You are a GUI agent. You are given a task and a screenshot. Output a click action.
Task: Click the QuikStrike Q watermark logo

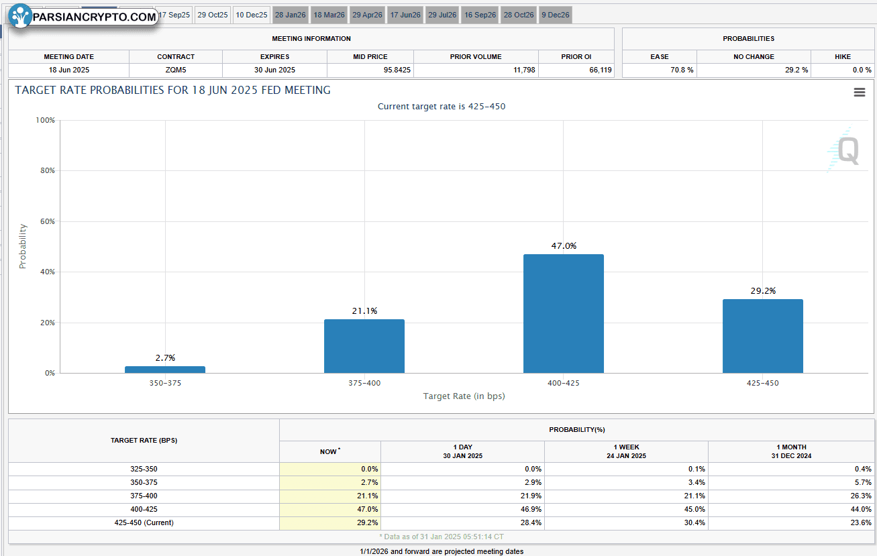pos(843,151)
